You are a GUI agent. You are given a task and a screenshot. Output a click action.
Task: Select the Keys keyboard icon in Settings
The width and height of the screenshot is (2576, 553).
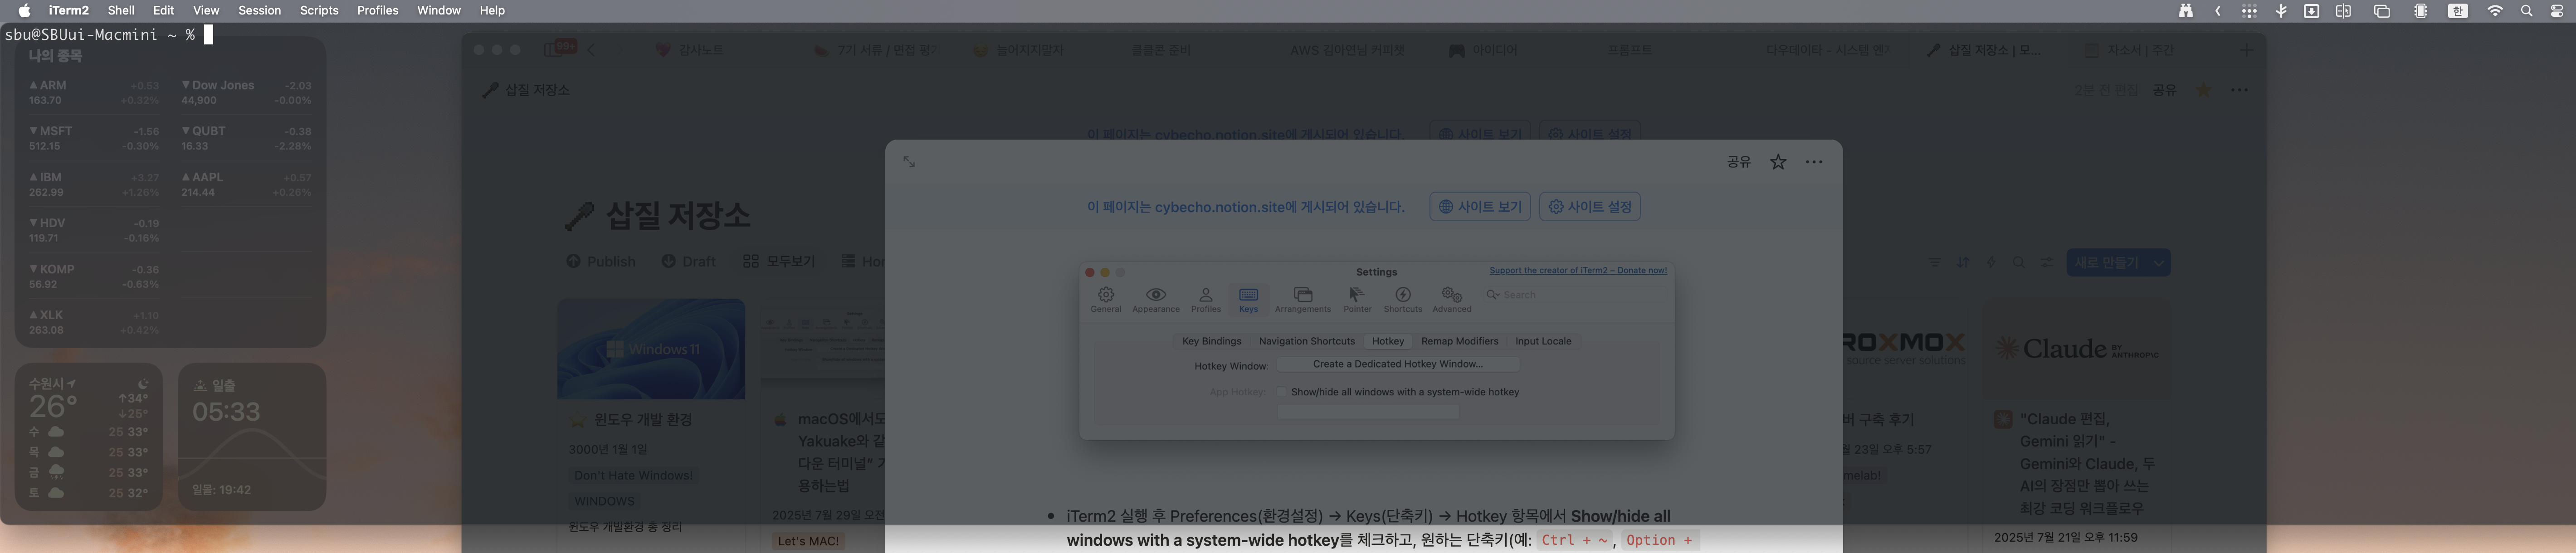tap(1248, 299)
